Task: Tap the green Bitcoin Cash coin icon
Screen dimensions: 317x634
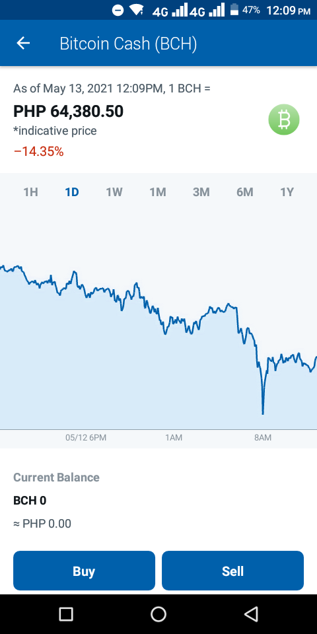Action: coord(284,120)
